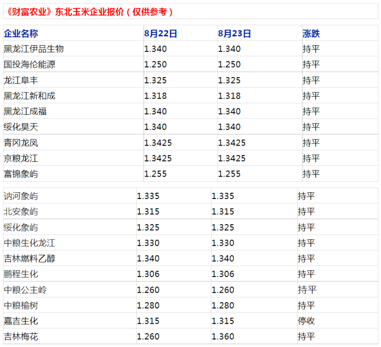Select 富锦象屿 8月22日 price 1.255
The image size is (381, 347).
(x=156, y=174)
